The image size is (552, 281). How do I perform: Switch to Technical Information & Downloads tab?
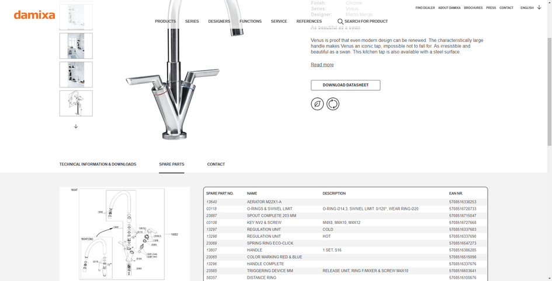tap(98, 164)
